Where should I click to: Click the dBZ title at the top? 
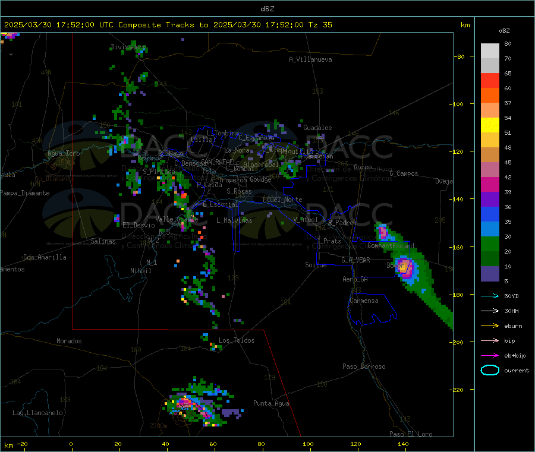pyautogui.click(x=267, y=9)
